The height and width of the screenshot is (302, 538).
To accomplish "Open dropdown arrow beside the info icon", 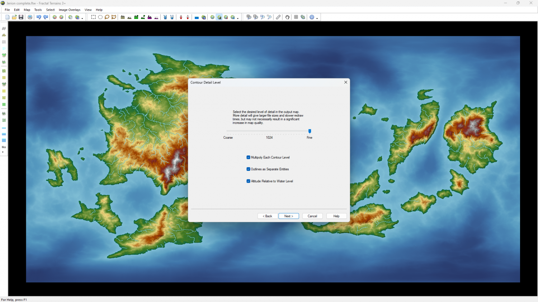I will tap(317, 18).
